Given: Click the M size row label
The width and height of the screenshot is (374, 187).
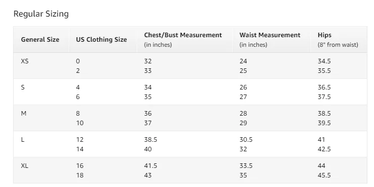Looking at the screenshot, I should 24,114.
